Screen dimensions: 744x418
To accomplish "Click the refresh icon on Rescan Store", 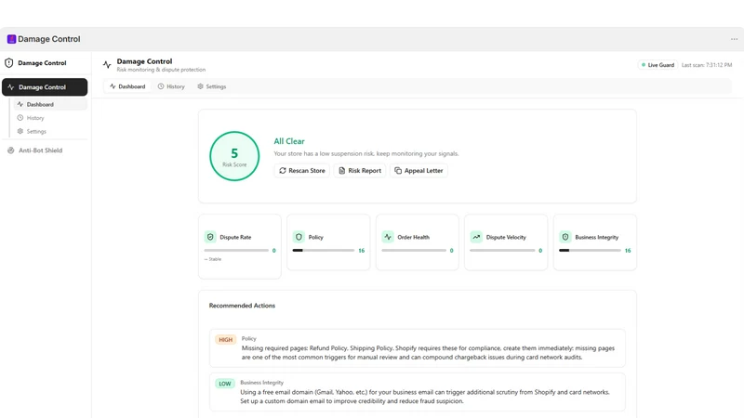I will 283,171.
